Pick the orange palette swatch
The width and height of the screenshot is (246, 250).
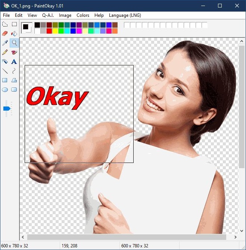point(115,31)
